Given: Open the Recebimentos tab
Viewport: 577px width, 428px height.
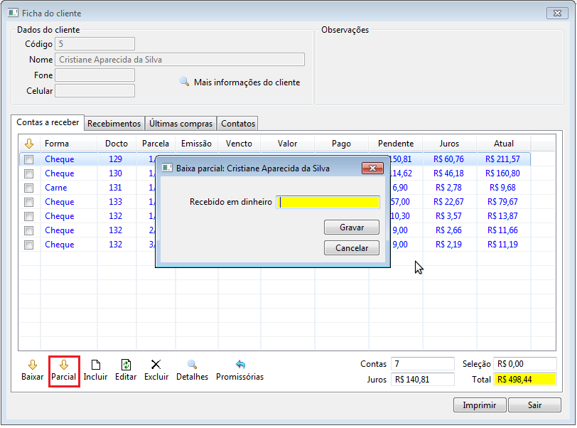Looking at the screenshot, I should [x=114, y=124].
